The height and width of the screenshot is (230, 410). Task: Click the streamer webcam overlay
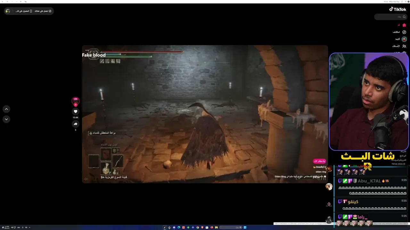coord(369,102)
